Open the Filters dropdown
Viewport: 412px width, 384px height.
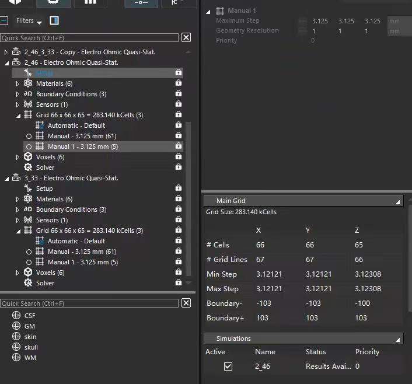click(29, 21)
